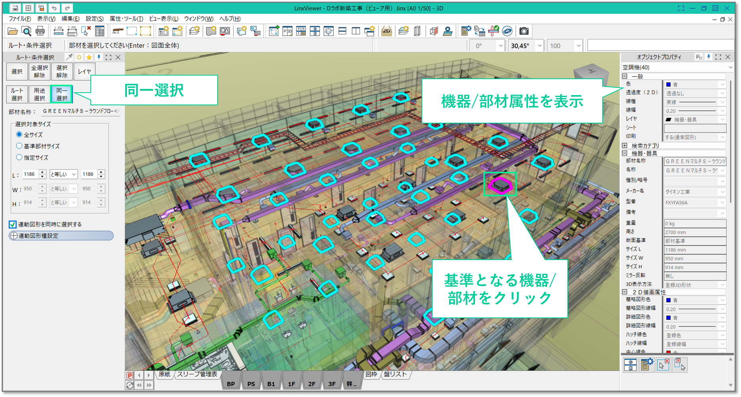The image size is (741, 397).
Task: Click the print preview magnifier icon
Action: (x=26, y=31)
